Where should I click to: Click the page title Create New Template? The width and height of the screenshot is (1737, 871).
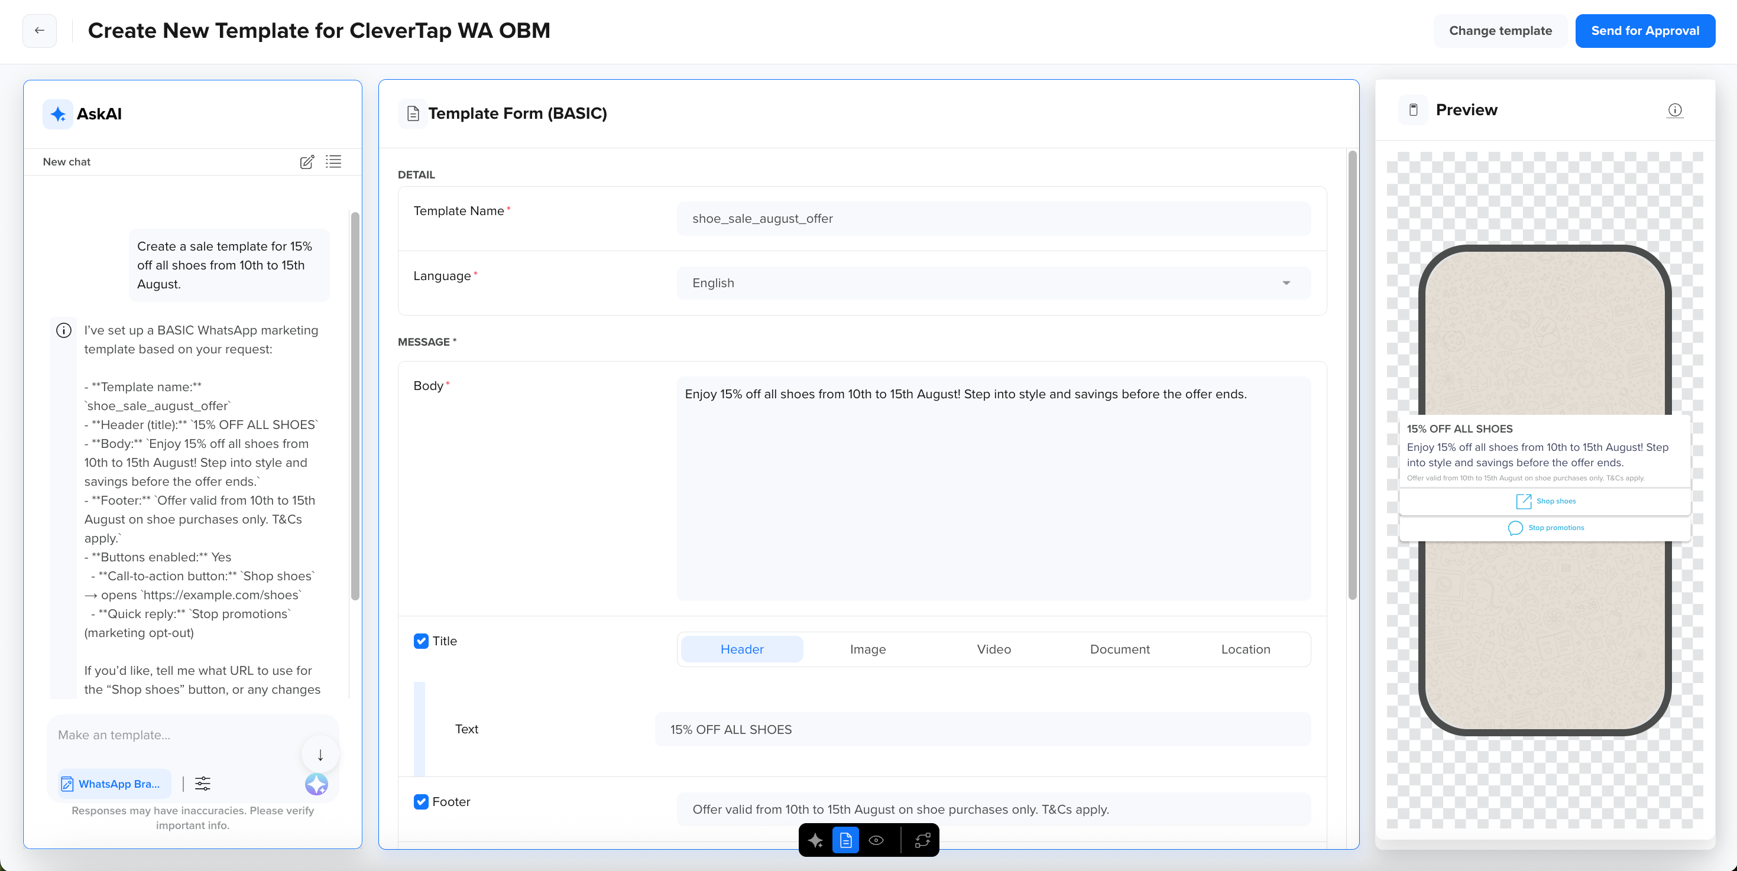coord(319,30)
